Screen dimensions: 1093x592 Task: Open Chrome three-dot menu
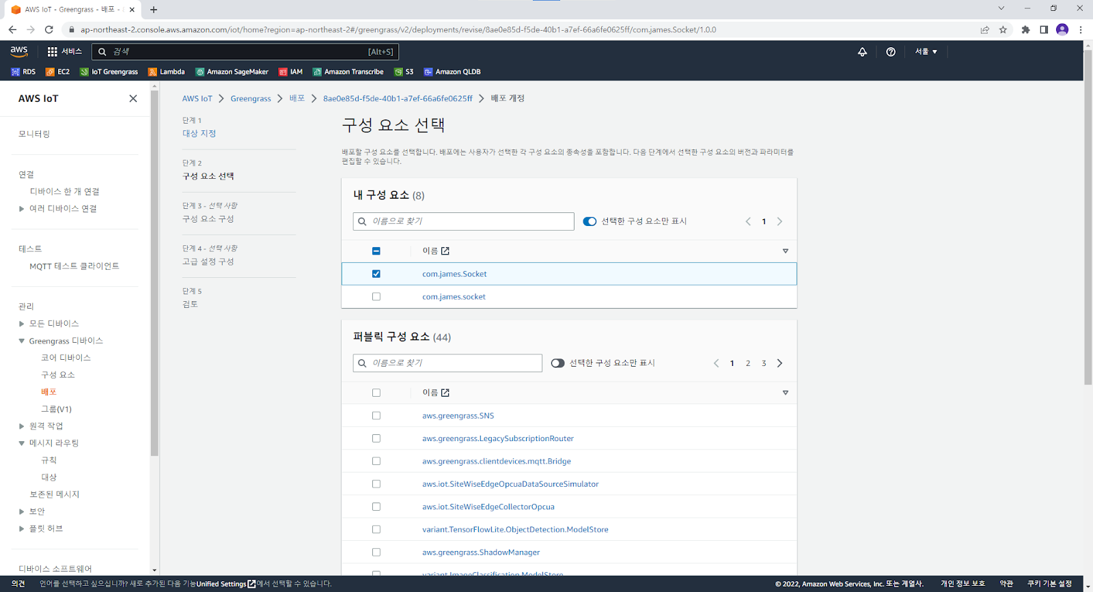1081,29
